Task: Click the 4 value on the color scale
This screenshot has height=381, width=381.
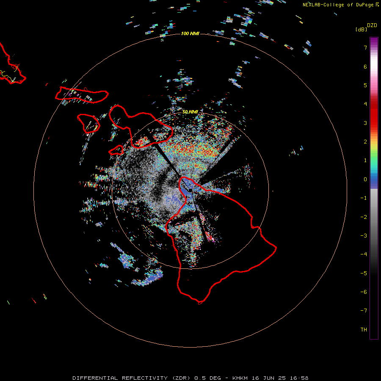Action: click(x=365, y=104)
